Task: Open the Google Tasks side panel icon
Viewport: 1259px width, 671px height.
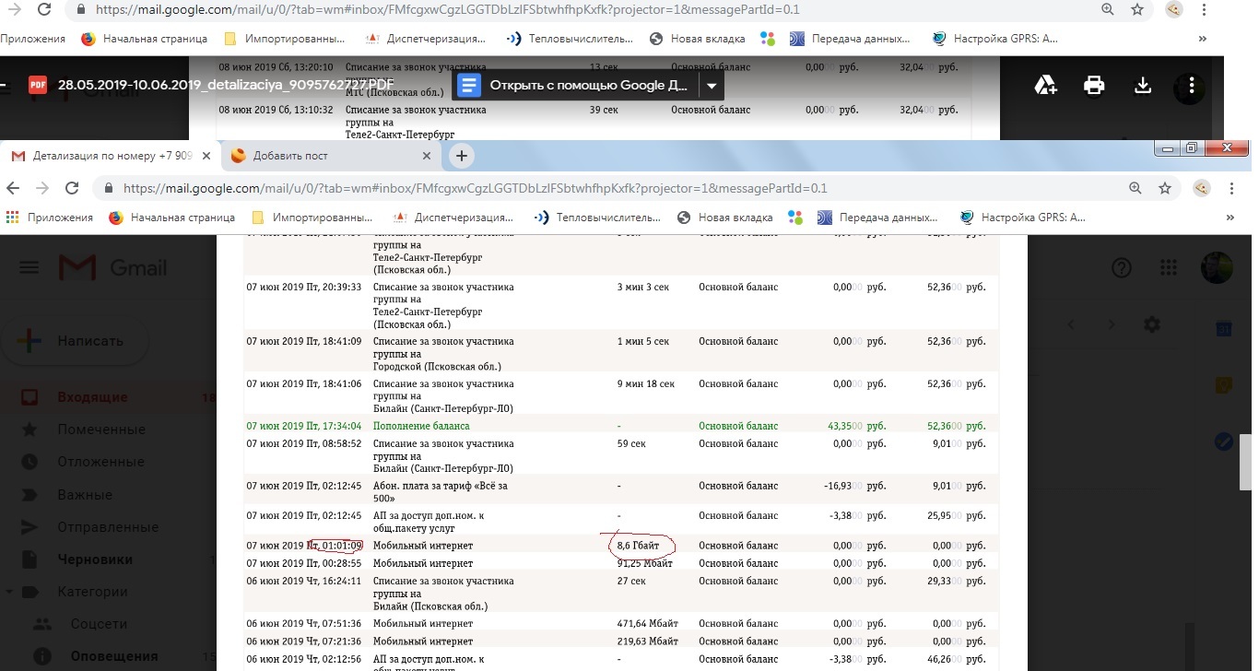Action: click(1224, 441)
